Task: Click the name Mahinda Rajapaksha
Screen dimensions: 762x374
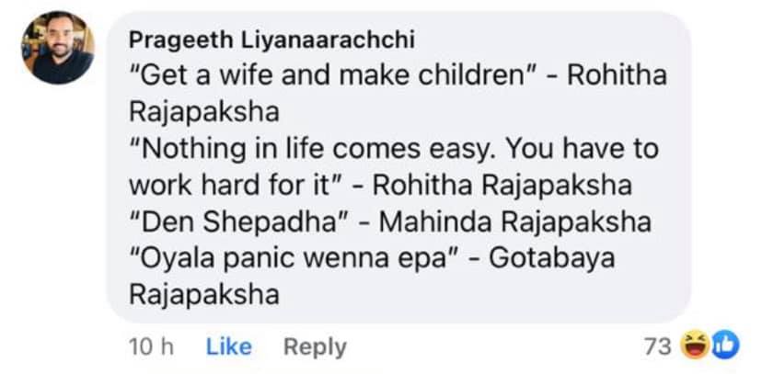Action: pyautogui.click(x=514, y=222)
